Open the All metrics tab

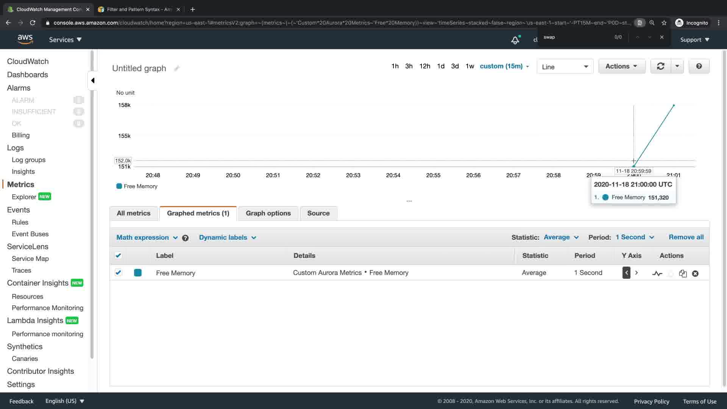(x=133, y=213)
